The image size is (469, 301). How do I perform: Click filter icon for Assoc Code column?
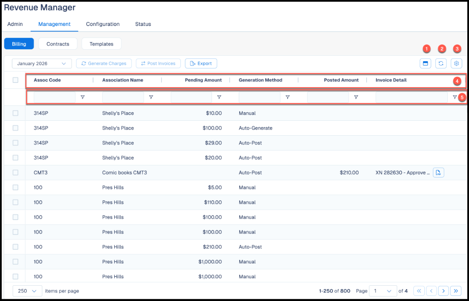click(x=82, y=97)
